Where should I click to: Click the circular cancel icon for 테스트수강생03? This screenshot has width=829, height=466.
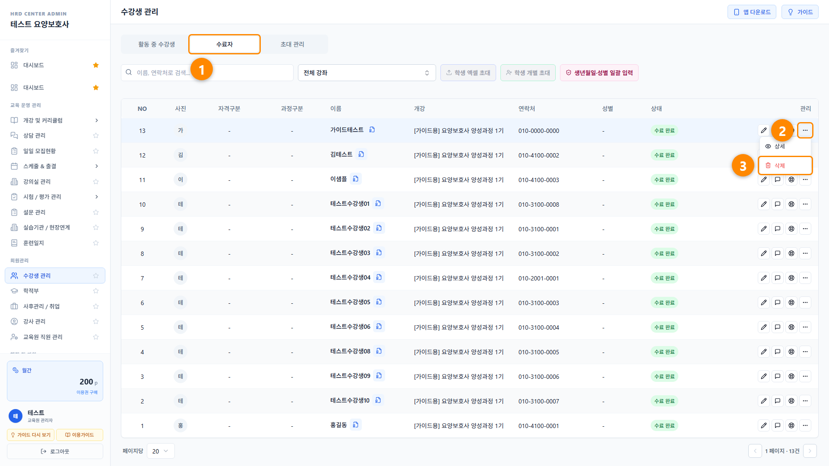791,253
